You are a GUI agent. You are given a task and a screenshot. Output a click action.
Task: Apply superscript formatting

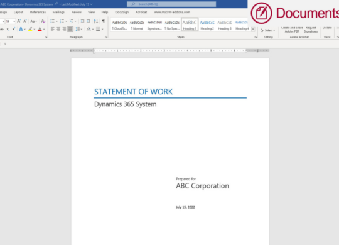pos(14,29)
